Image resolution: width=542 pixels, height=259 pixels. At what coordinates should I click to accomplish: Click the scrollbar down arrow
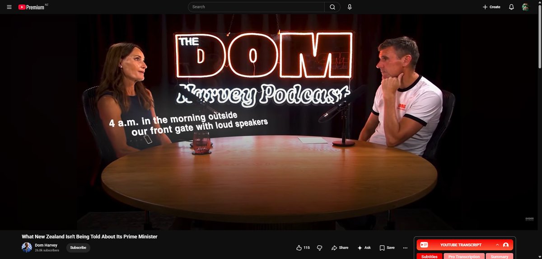coord(539,256)
